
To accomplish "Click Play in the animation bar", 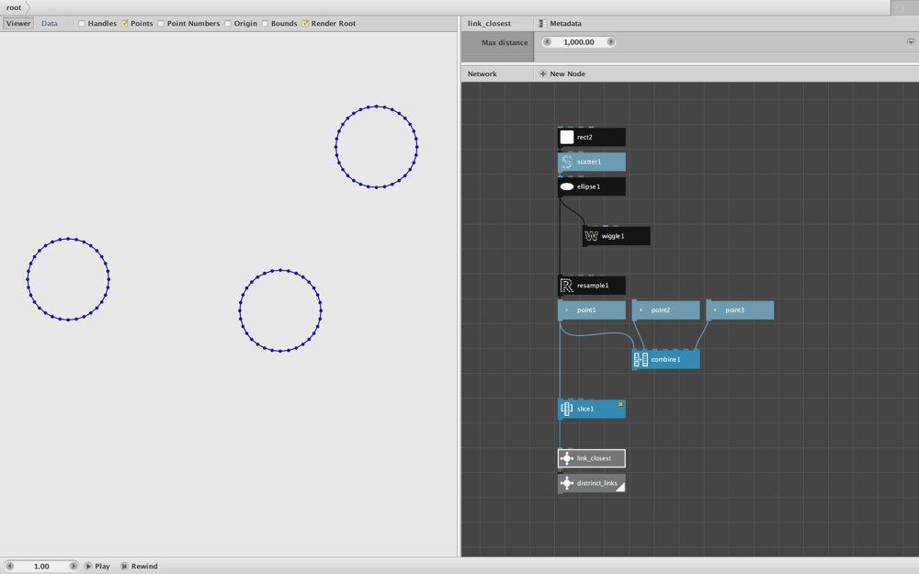I will tap(97, 567).
